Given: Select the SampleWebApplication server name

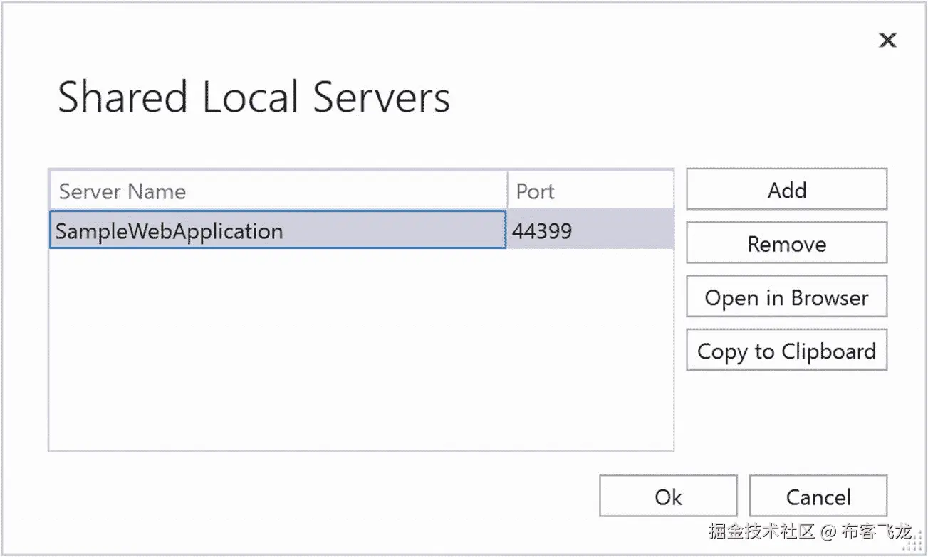Looking at the screenshot, I should tap(278, 229).
